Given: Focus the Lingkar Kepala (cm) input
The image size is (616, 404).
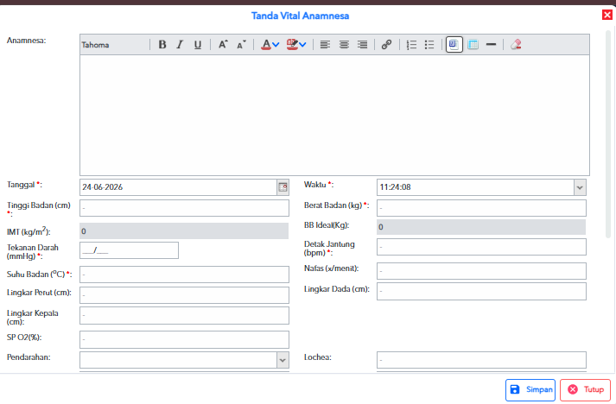Looking at the screenshot, I should pyautogui.click(x=184, y=316).
